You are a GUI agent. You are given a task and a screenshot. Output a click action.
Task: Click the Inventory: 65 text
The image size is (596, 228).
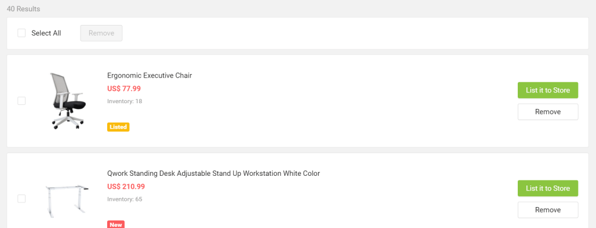(124, 199)
